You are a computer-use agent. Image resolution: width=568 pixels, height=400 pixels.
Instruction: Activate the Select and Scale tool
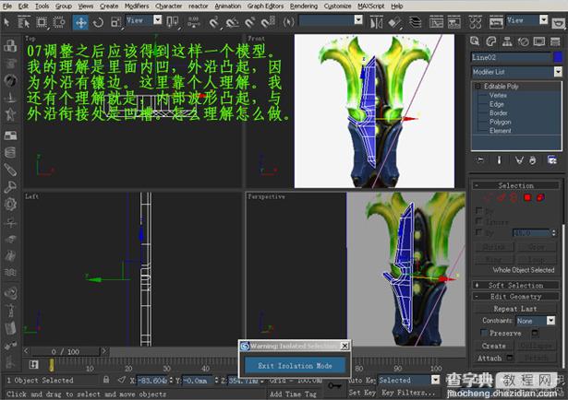116,22
